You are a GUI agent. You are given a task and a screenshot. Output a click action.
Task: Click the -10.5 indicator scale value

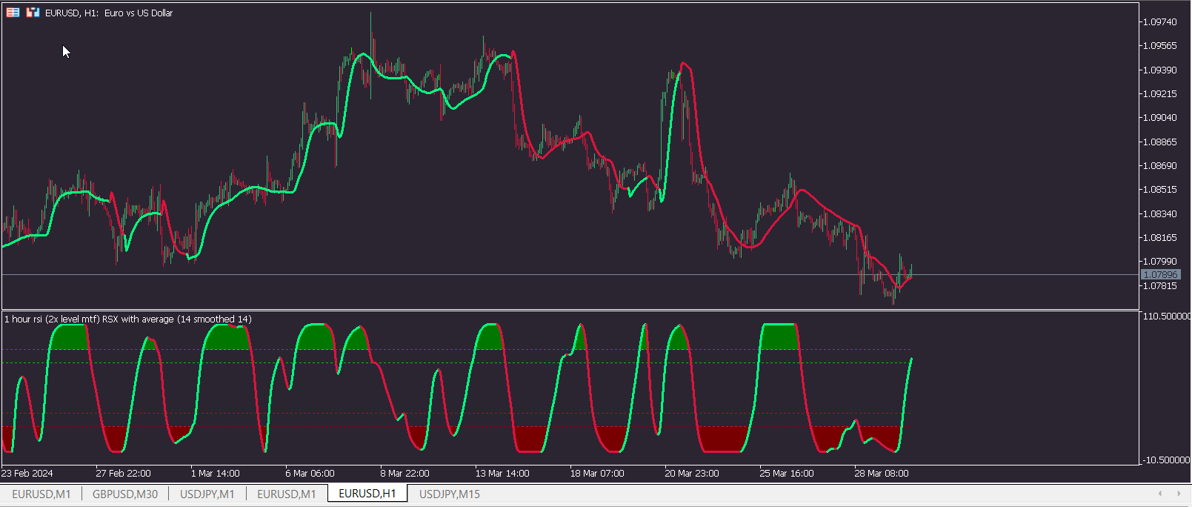(1165, 460)
